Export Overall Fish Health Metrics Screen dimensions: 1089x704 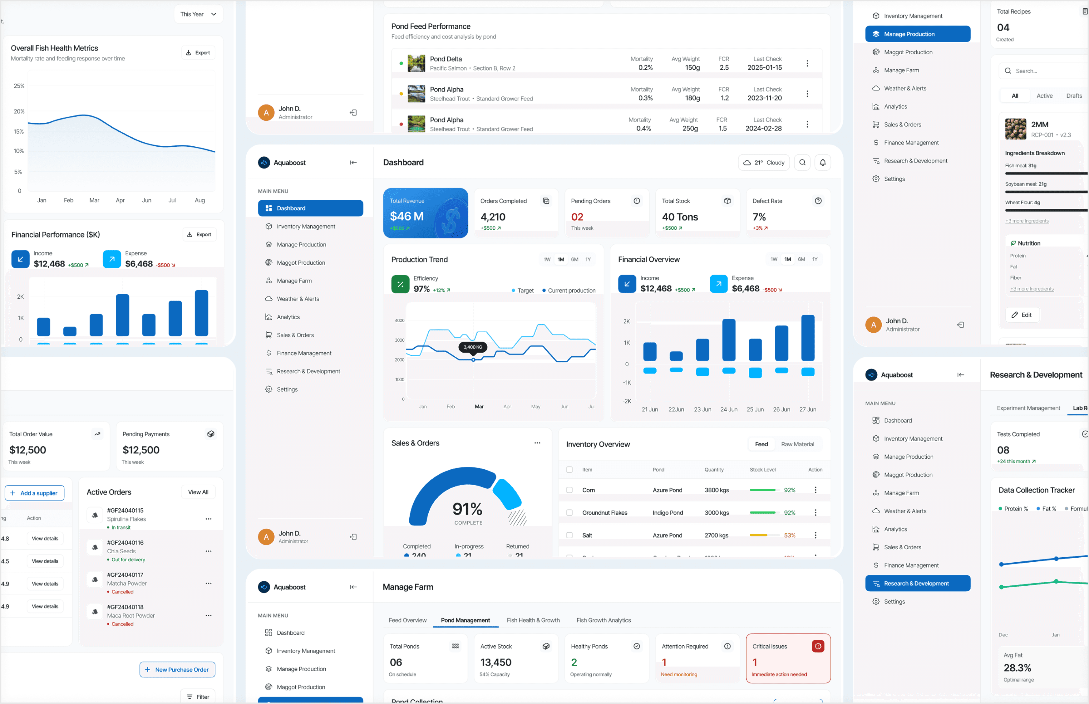[x=198, y=52]
